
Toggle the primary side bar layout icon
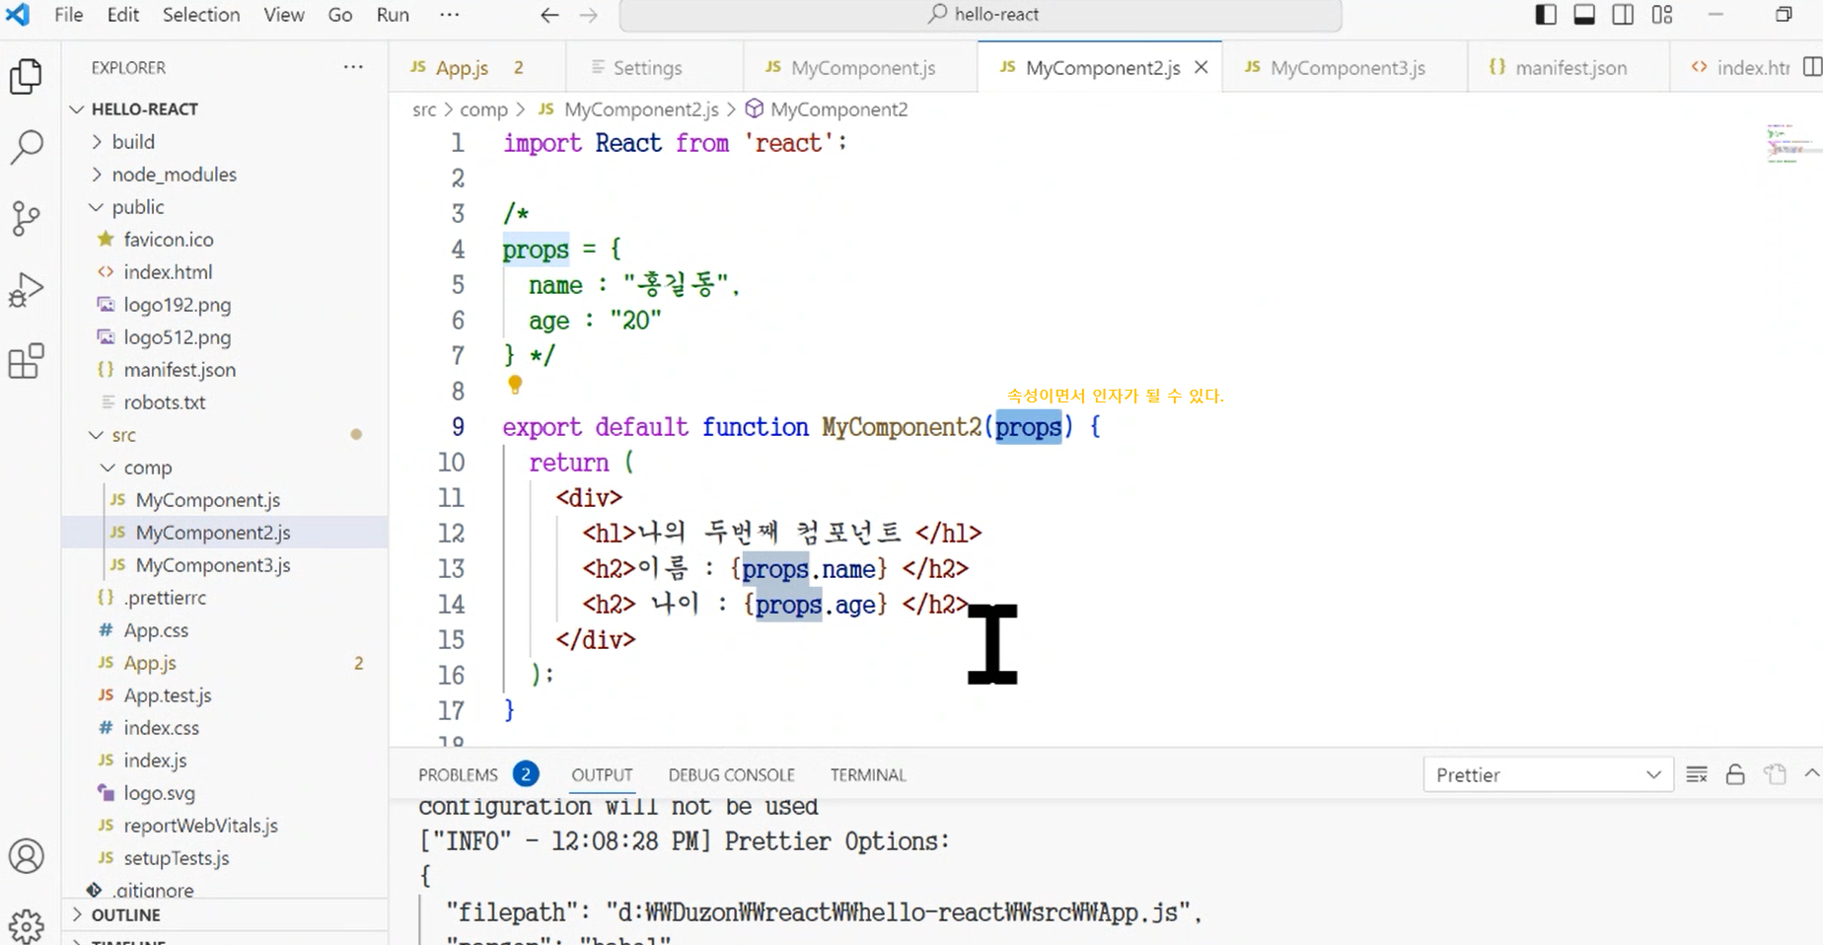pos(1546,15)
